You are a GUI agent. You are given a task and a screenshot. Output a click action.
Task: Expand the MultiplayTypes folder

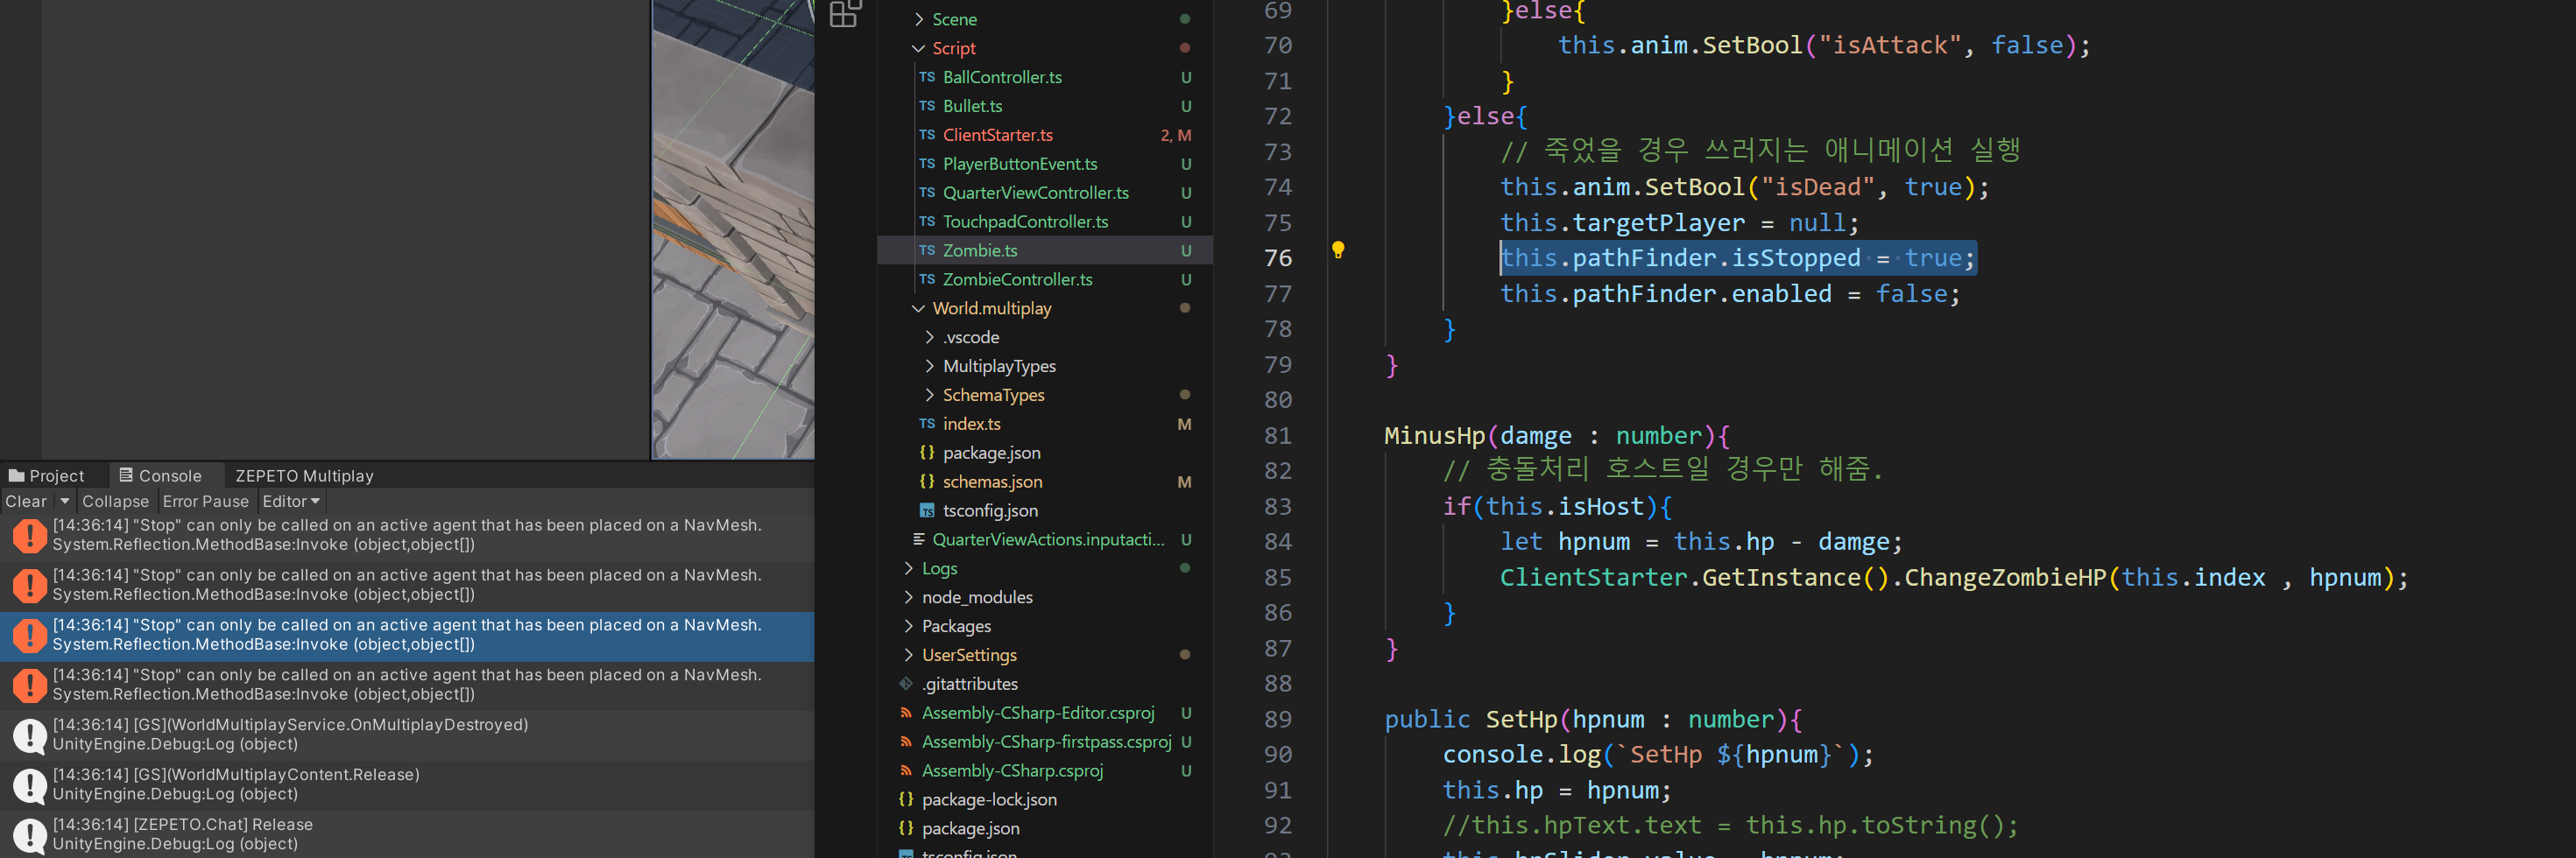(929, 367)
